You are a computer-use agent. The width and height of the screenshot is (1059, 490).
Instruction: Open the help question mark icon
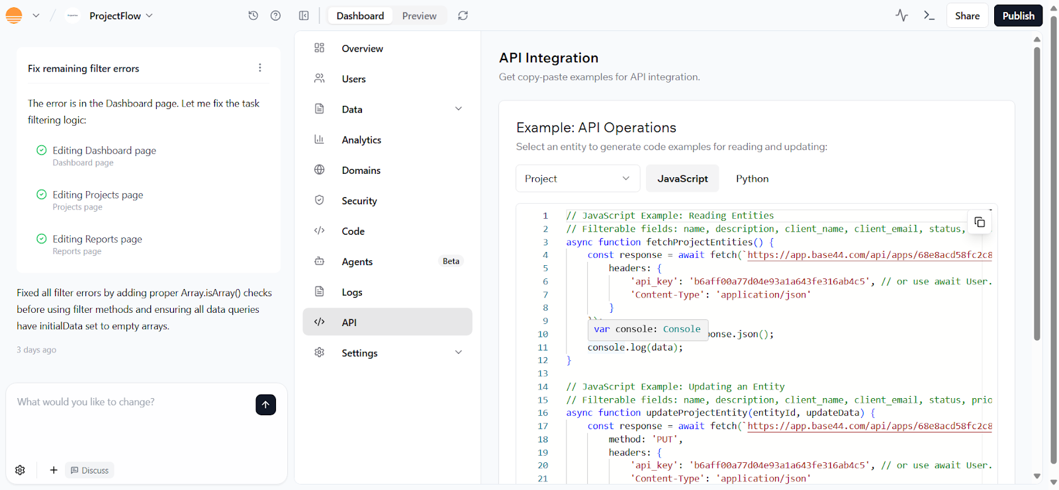(x=275, y=15)
